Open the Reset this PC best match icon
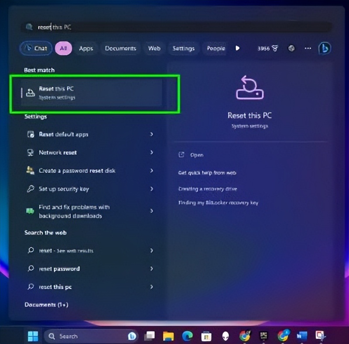The width and height of the screenshot is (349, 344). (x=30, y=92)
